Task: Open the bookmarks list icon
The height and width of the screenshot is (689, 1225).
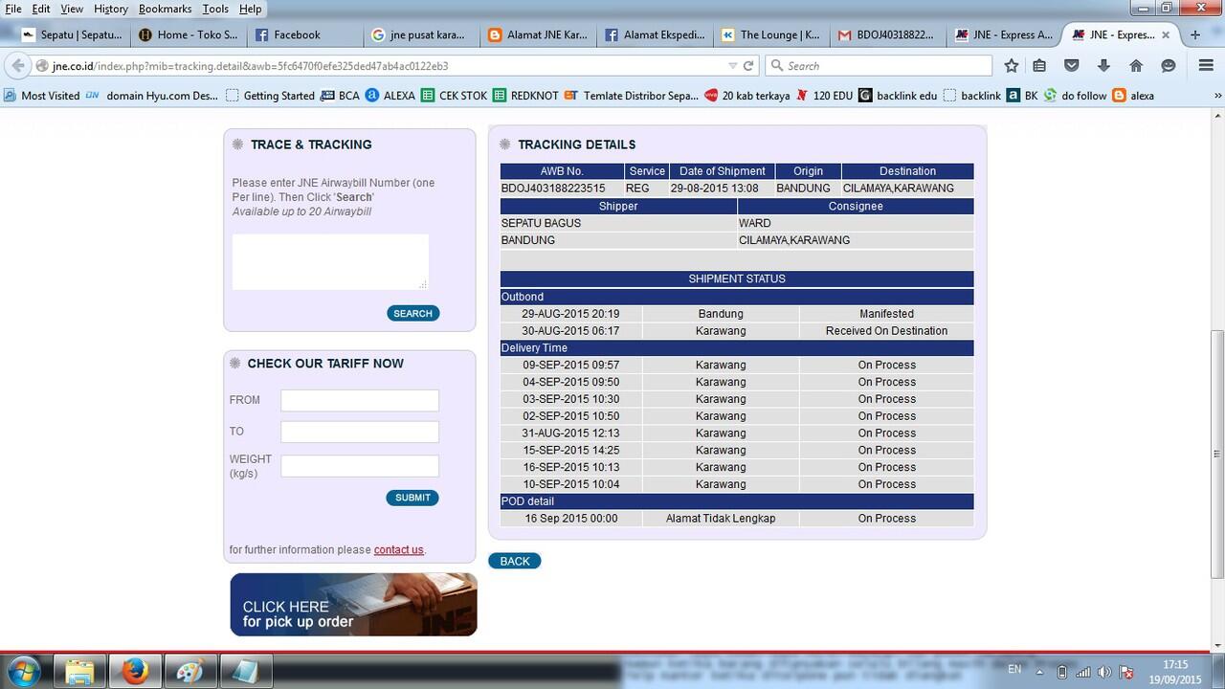Action: point(1039,66)
